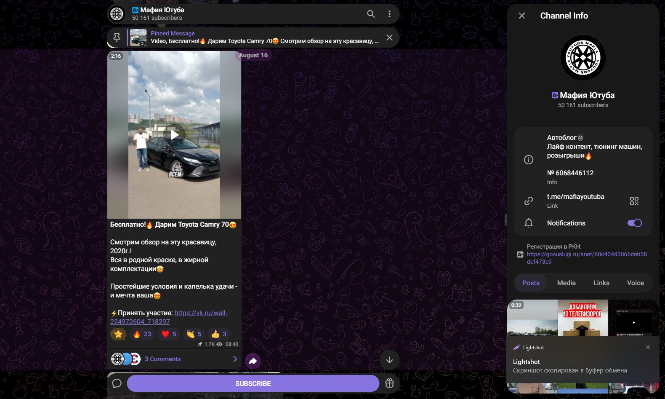This screenshot has height=399, width=665.
Task: Click the pin icon of pinned message
Action: [x=117, y=37]
